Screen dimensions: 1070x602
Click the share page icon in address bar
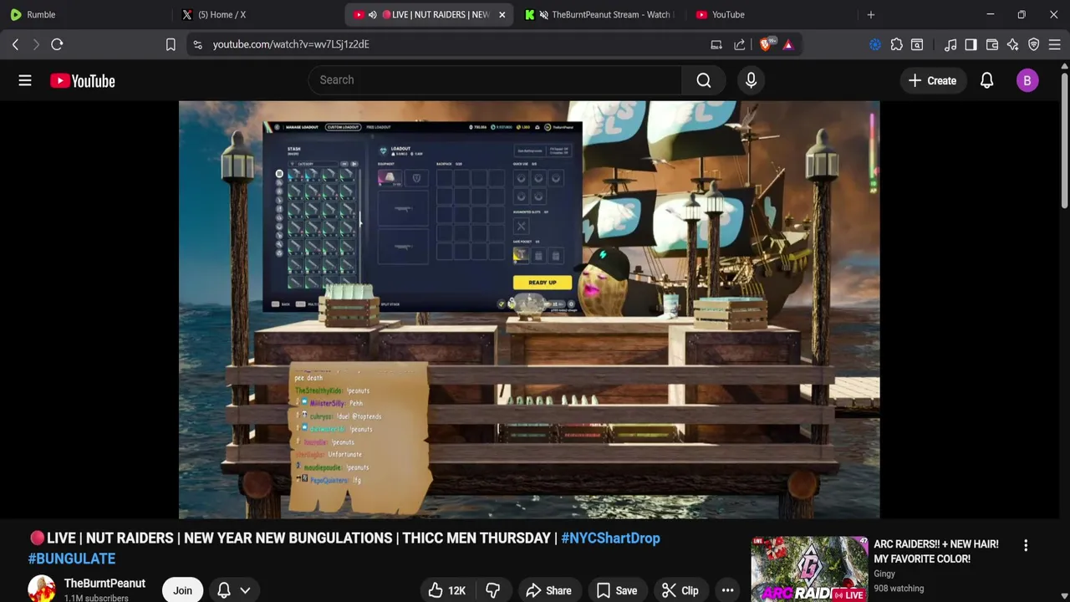740,44
